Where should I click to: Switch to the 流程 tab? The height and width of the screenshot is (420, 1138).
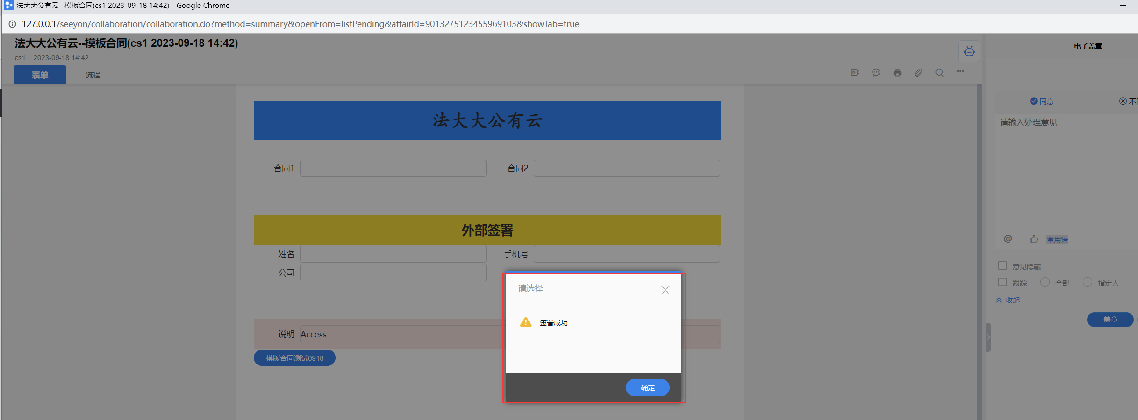click(x=93, y=75)
